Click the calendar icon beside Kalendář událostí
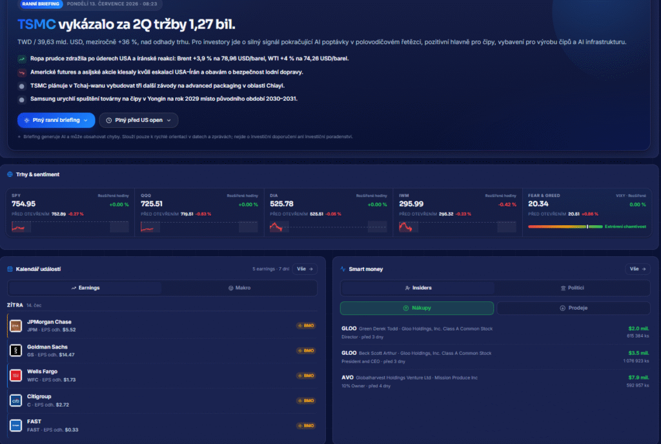This screenshot has height=444, width=661. coord(10,269)
